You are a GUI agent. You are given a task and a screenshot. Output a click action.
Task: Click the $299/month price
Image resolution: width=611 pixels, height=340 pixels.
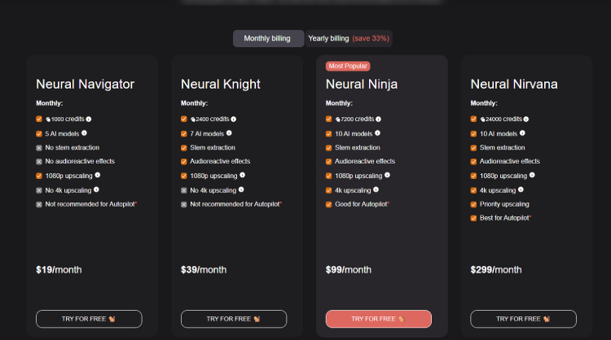pyautogui.click(x=496, y=270)
